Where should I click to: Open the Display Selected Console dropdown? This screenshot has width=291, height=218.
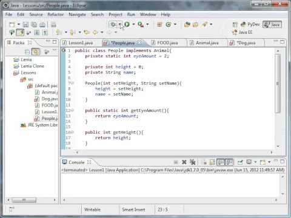pos(255,162)
